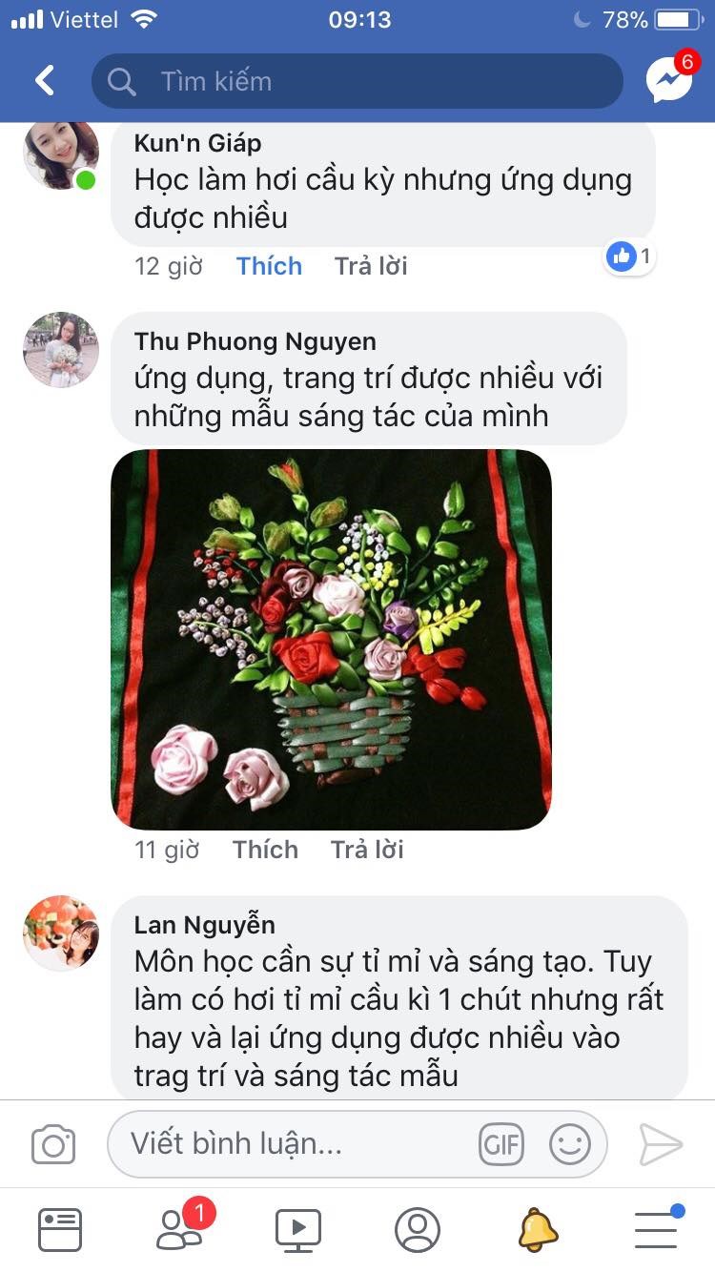
Task: Open the emoji smiley picker
Action: pos(570,1144)
